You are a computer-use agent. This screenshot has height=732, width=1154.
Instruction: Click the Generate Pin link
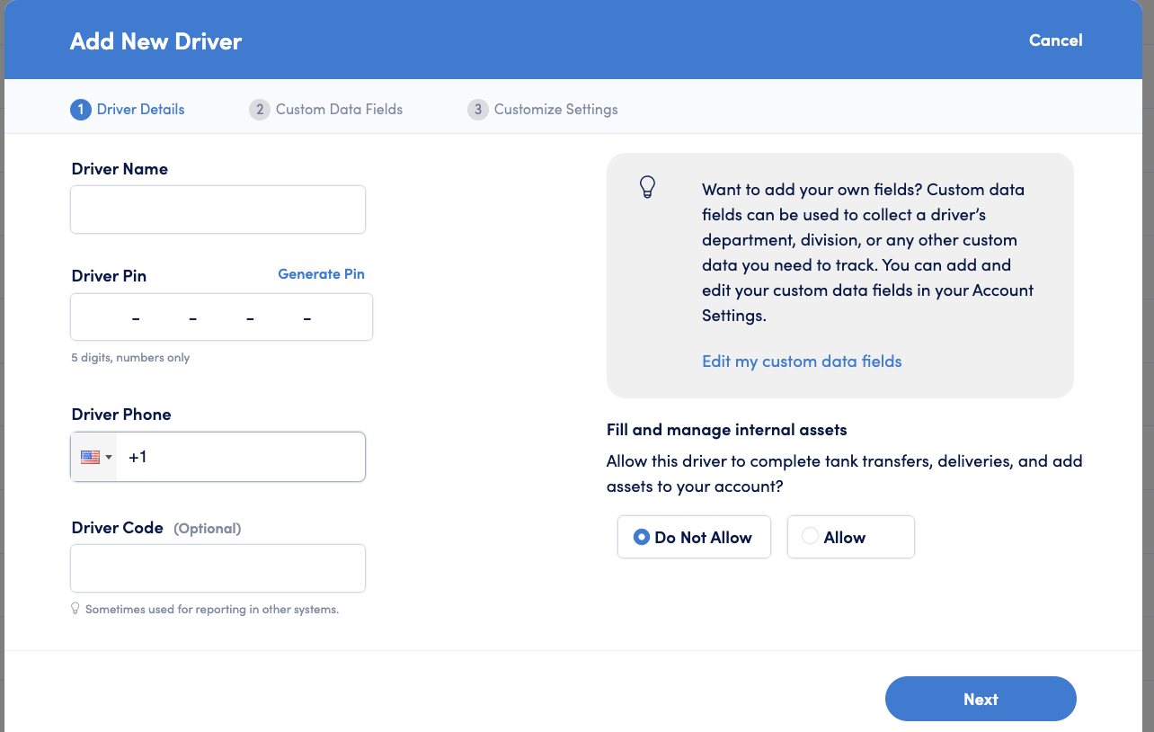(321, 274)
